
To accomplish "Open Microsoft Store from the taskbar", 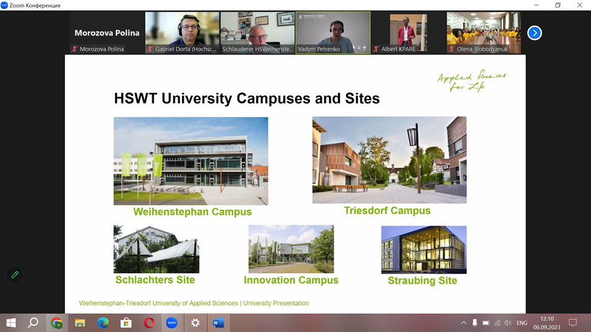I will [126, 323].
